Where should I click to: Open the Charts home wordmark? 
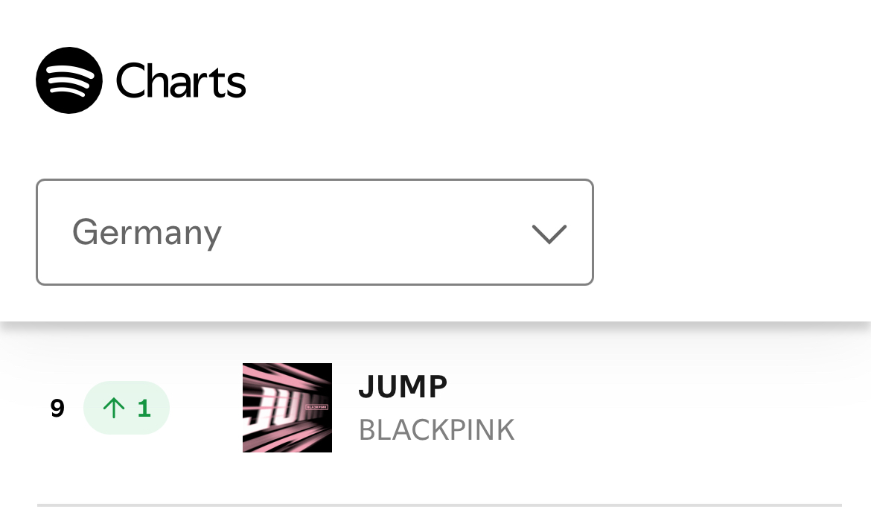point(181,80)
